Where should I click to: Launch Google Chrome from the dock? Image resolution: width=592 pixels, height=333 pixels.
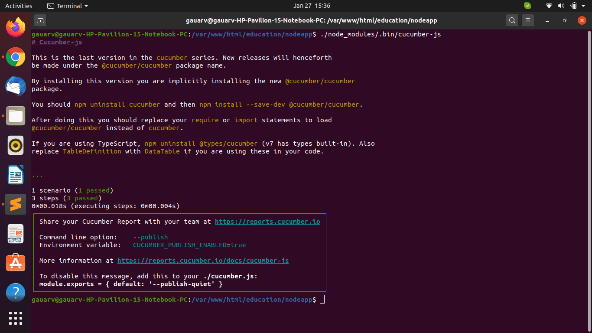[x=16, y=56]
